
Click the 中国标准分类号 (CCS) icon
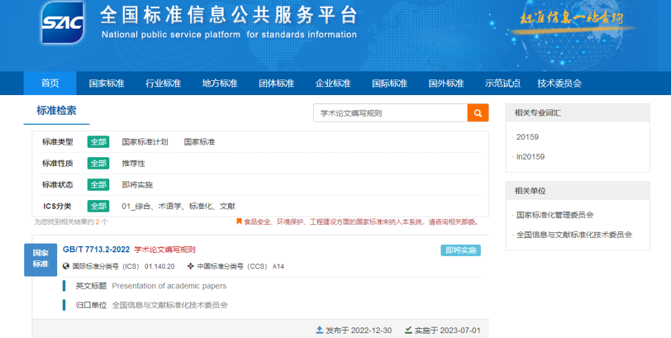point(191,267)
